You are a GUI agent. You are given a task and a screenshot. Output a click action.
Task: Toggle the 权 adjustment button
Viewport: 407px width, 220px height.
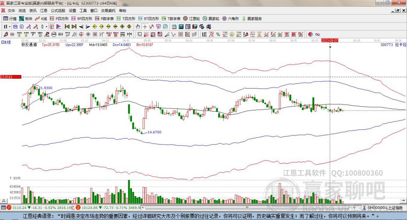click(52, 27)
